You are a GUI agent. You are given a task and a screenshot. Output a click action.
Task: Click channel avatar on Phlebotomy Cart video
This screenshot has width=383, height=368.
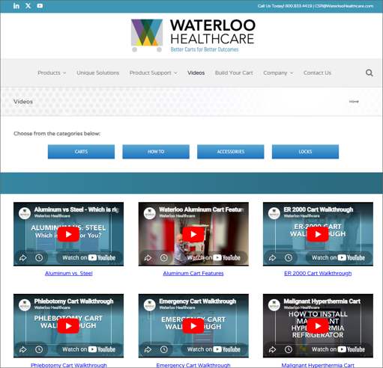pyautogui.click(x=25, y=305)
